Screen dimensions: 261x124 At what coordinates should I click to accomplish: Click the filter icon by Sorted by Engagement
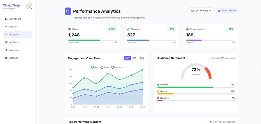[x=211, y=122]
